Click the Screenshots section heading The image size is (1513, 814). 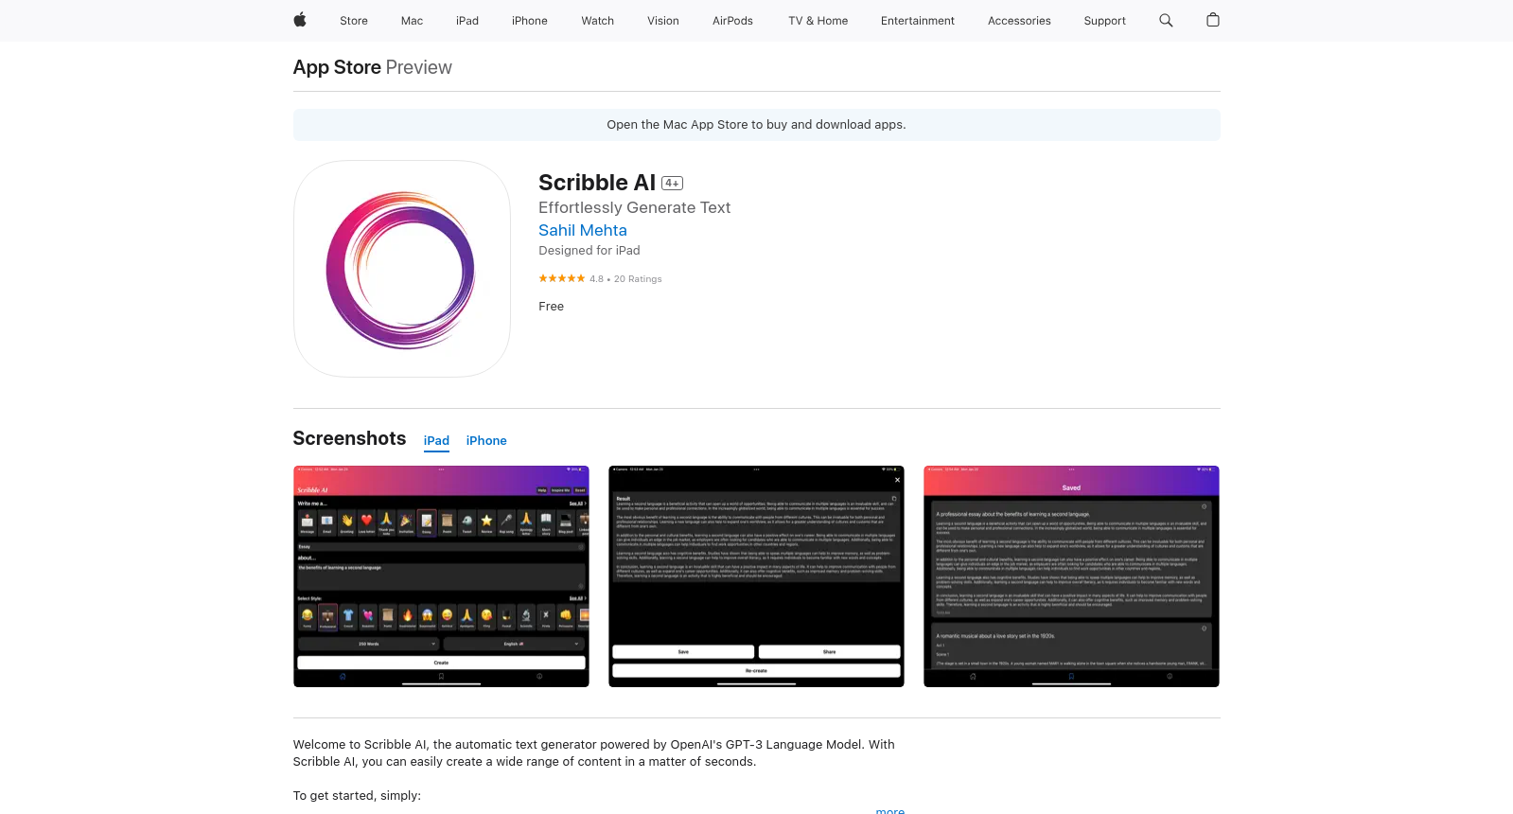(x=349, y=438)
